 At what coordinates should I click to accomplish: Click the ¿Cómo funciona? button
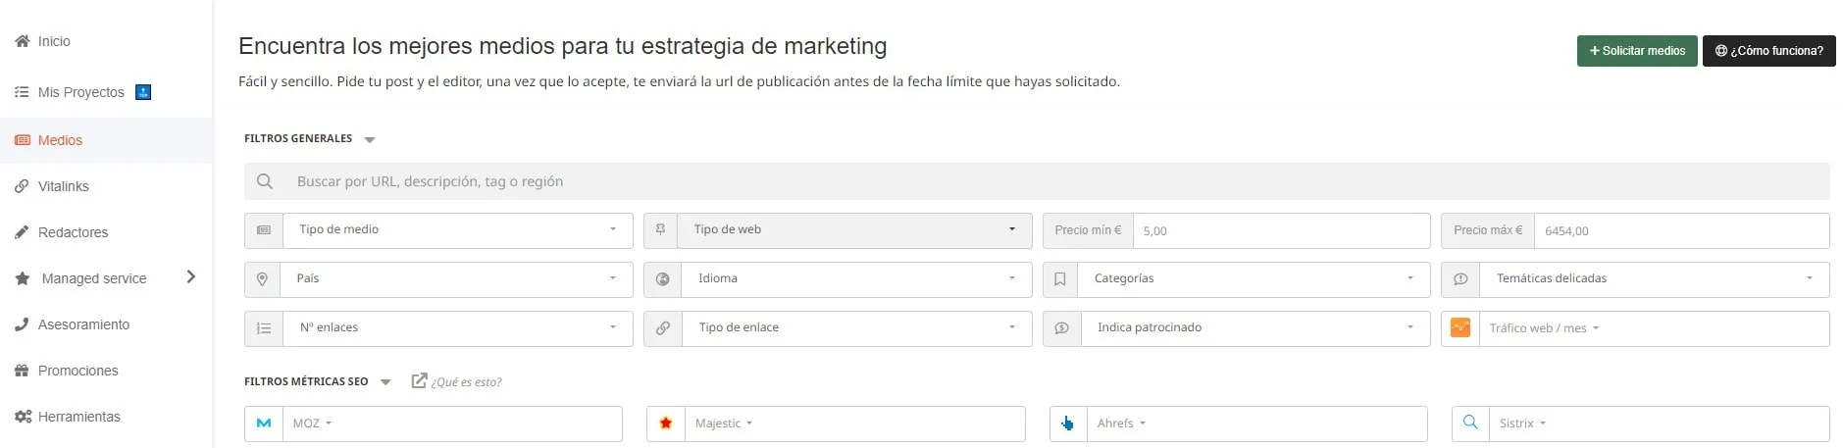tap(1768, 51)
